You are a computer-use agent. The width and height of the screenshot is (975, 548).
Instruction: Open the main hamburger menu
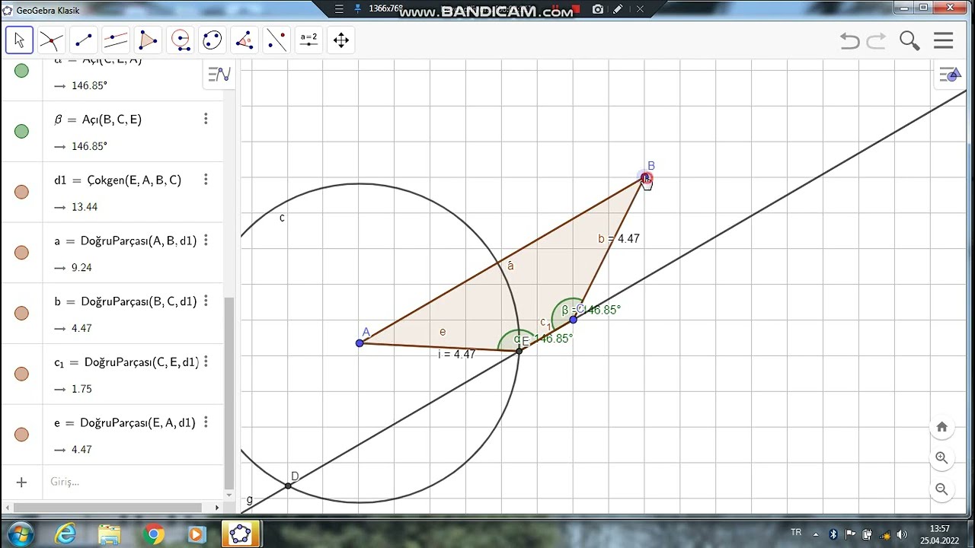coord(944,40)
